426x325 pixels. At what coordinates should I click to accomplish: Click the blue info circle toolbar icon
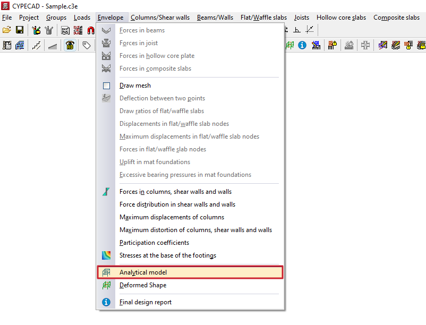302,45
